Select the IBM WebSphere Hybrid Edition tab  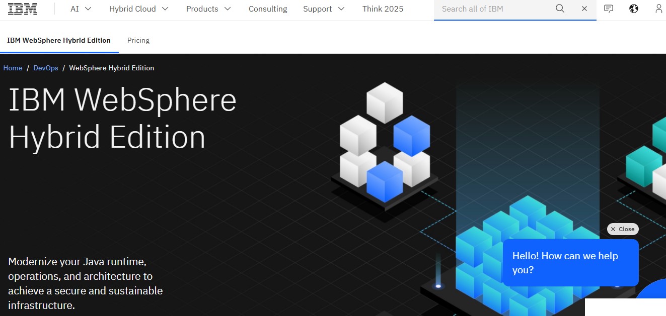(59, 40)
